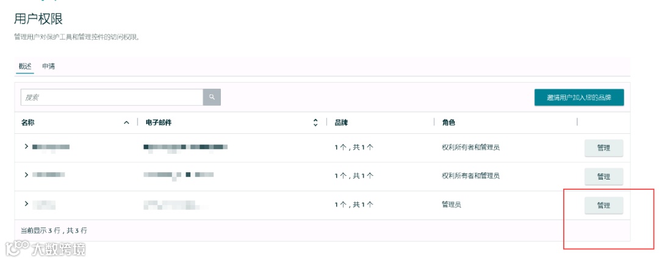Open 管理 for the 管理员 role row
The height and width of the screenshot is (261, 659).
(x=603, y=206)
